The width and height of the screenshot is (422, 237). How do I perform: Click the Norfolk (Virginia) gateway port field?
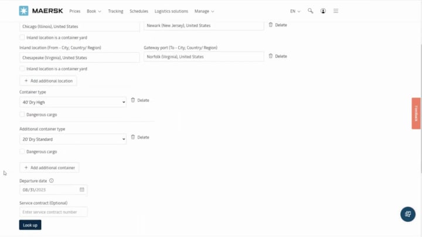(204, 57)
